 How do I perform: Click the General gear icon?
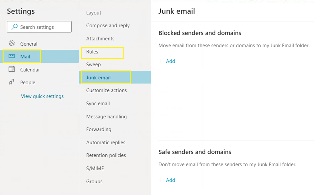tap(11, 43)
